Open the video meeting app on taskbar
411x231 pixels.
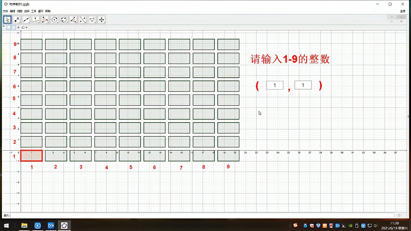51,226
